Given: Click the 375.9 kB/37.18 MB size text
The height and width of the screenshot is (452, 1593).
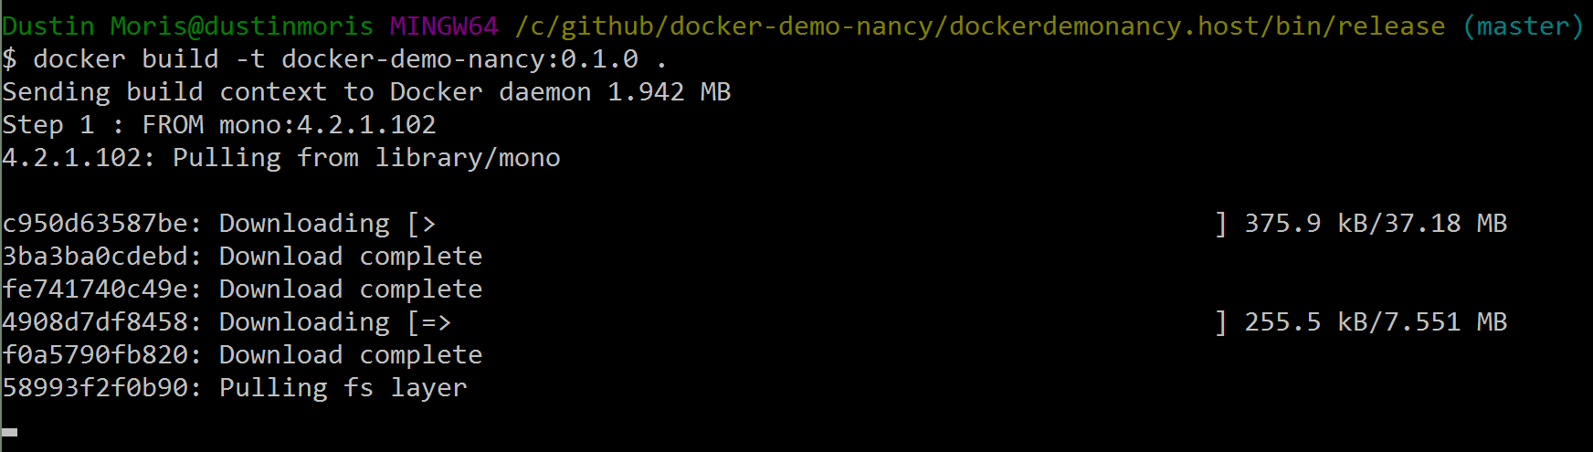Looking at the screenshot, I should click(x=1376, y=224).
